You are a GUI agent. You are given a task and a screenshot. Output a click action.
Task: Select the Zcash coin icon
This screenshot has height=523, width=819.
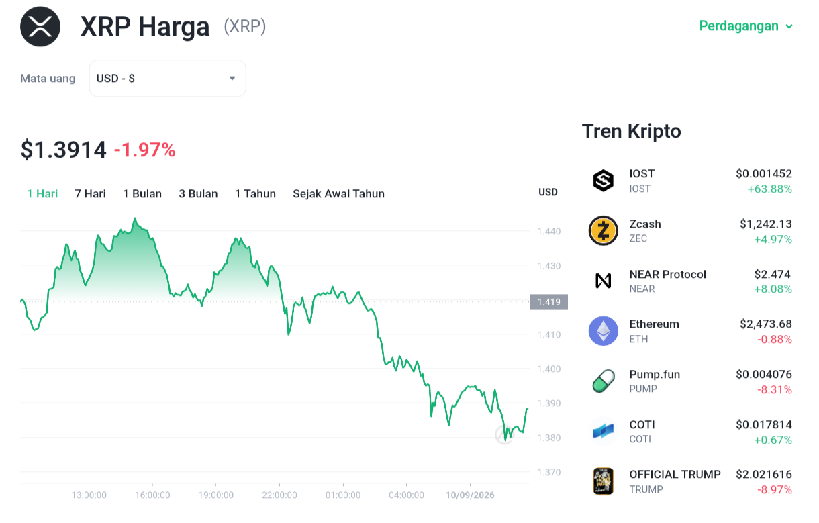[604, 231]
